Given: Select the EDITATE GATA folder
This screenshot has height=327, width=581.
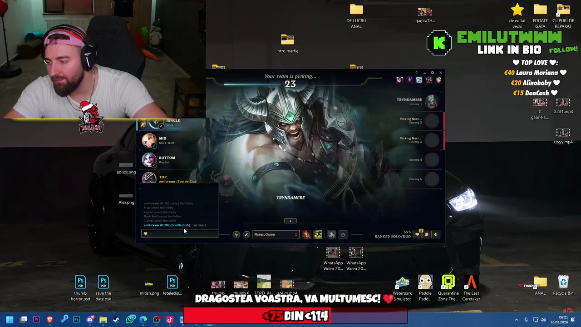Looking at the screenshot, I should coord(540,16).
